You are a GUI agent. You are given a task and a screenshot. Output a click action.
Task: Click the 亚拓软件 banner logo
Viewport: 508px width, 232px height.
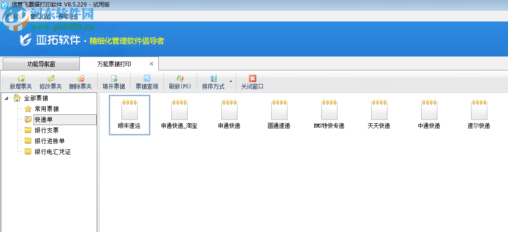(50, 40)
